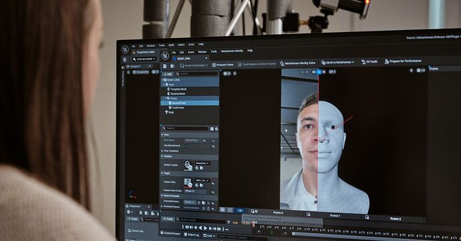This screenshot has height=241, width=461.
Task: Open the Capture Data asset dropdown
Action: coord(202,180)
